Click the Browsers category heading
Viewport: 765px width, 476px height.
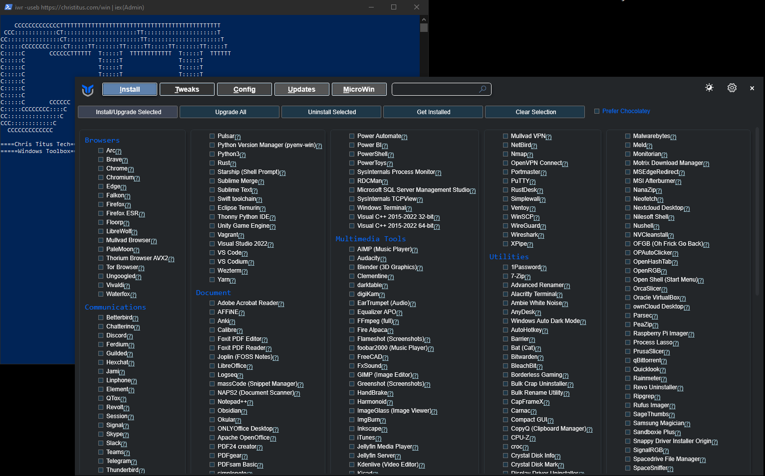click(x=102, y=140)
